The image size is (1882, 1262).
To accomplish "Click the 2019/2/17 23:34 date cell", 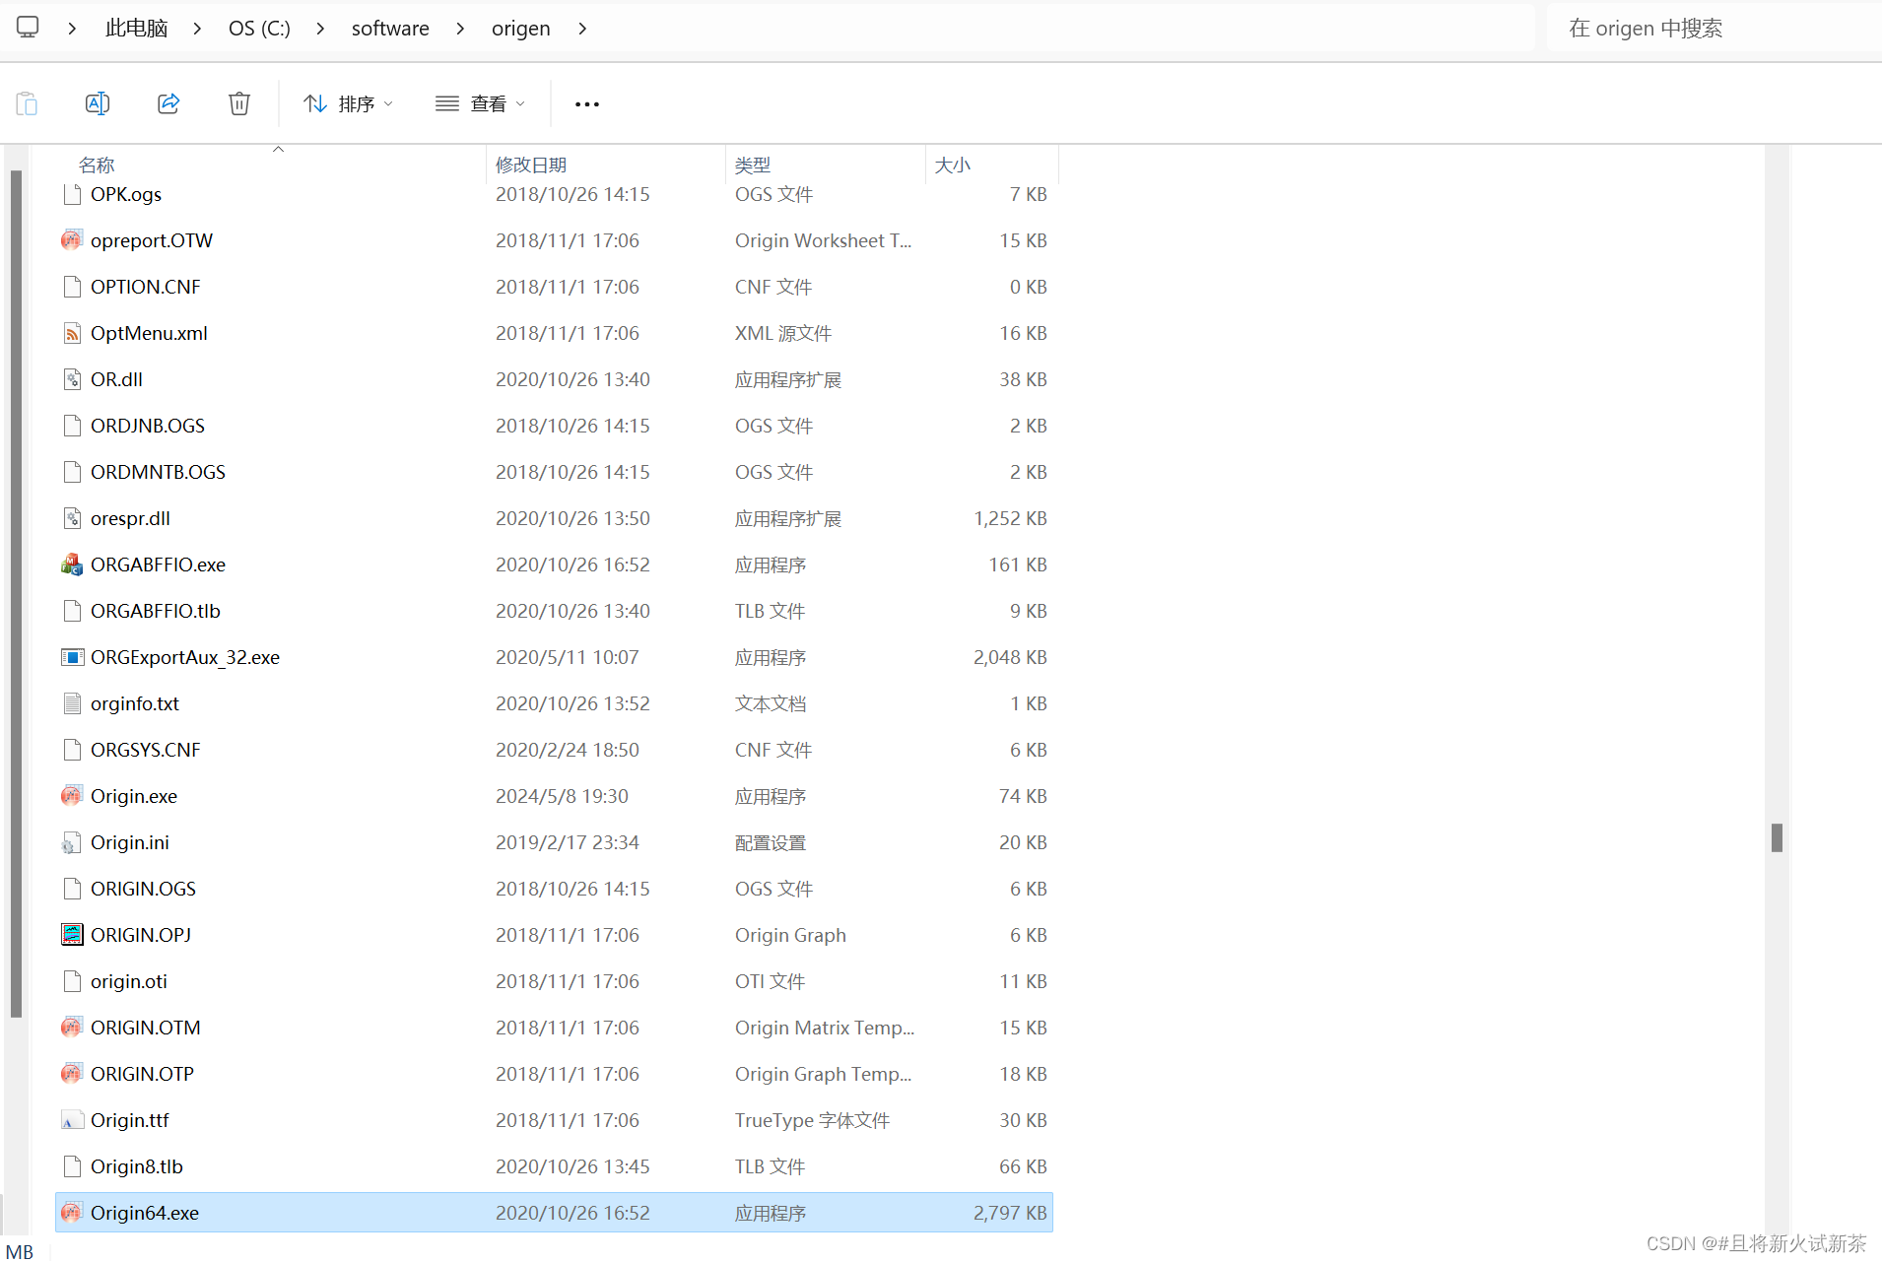I will tap(568, 842).
